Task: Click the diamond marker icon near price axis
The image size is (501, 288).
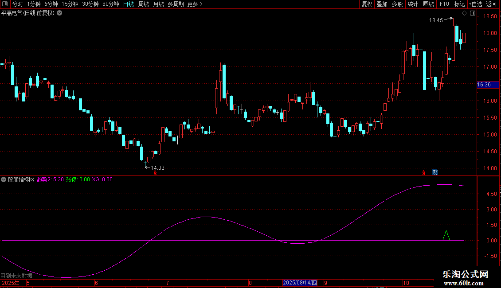Action: (464, 14)
